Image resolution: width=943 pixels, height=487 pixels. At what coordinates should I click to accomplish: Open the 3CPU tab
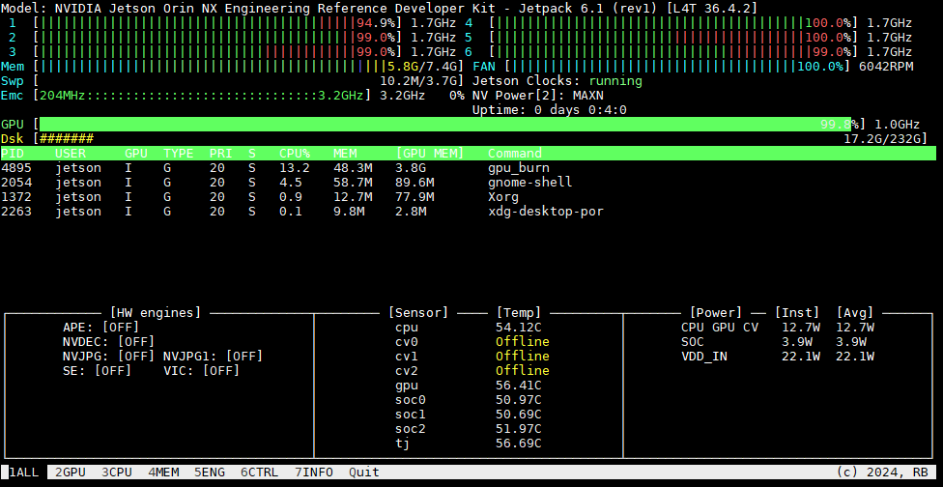117,473
